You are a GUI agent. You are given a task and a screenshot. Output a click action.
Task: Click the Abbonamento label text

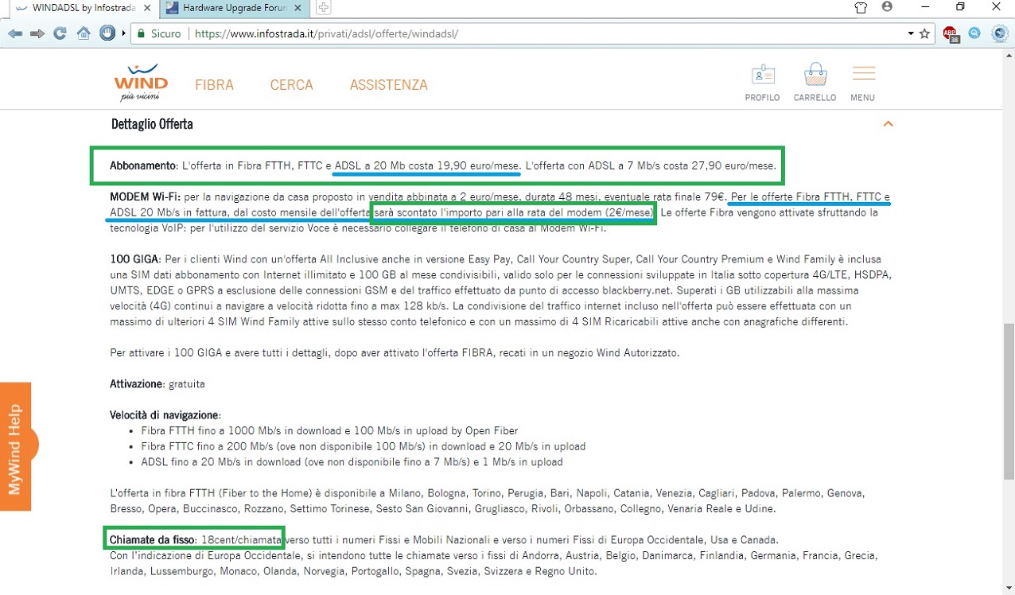click(x=142, y=166)
